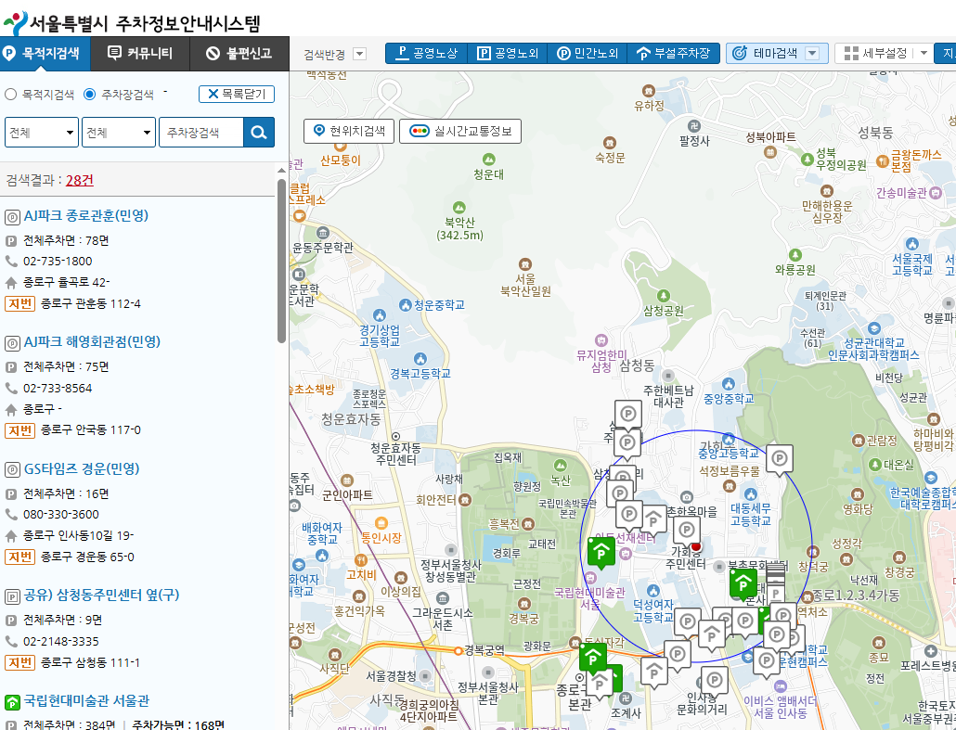Select the gray parking marker near 중앙고등학교

[x=780, y=460]
